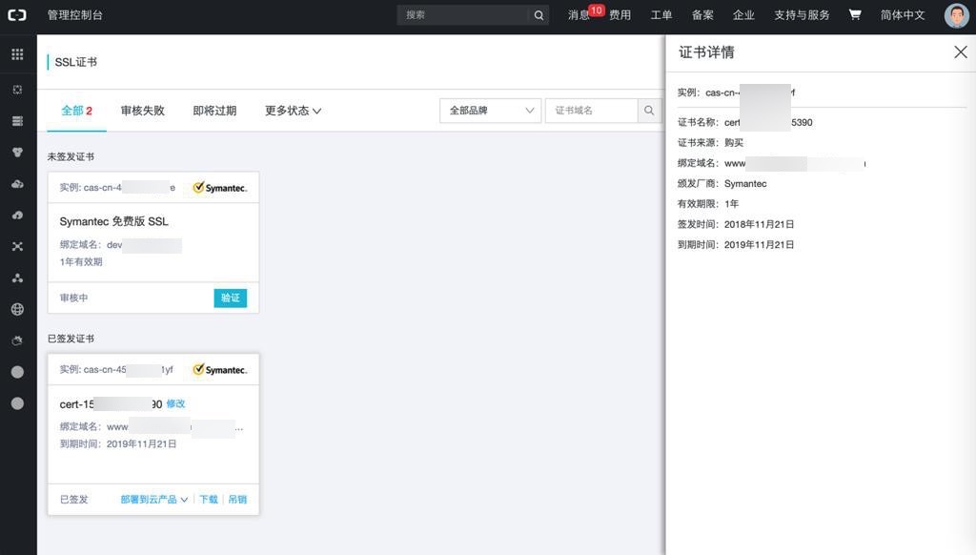
Task: Click Symantec logo on unissued certificate card
Action: (x=220, y=188)
